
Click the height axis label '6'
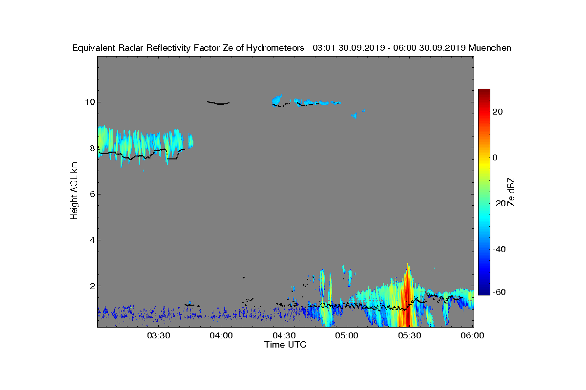point(91,194)
